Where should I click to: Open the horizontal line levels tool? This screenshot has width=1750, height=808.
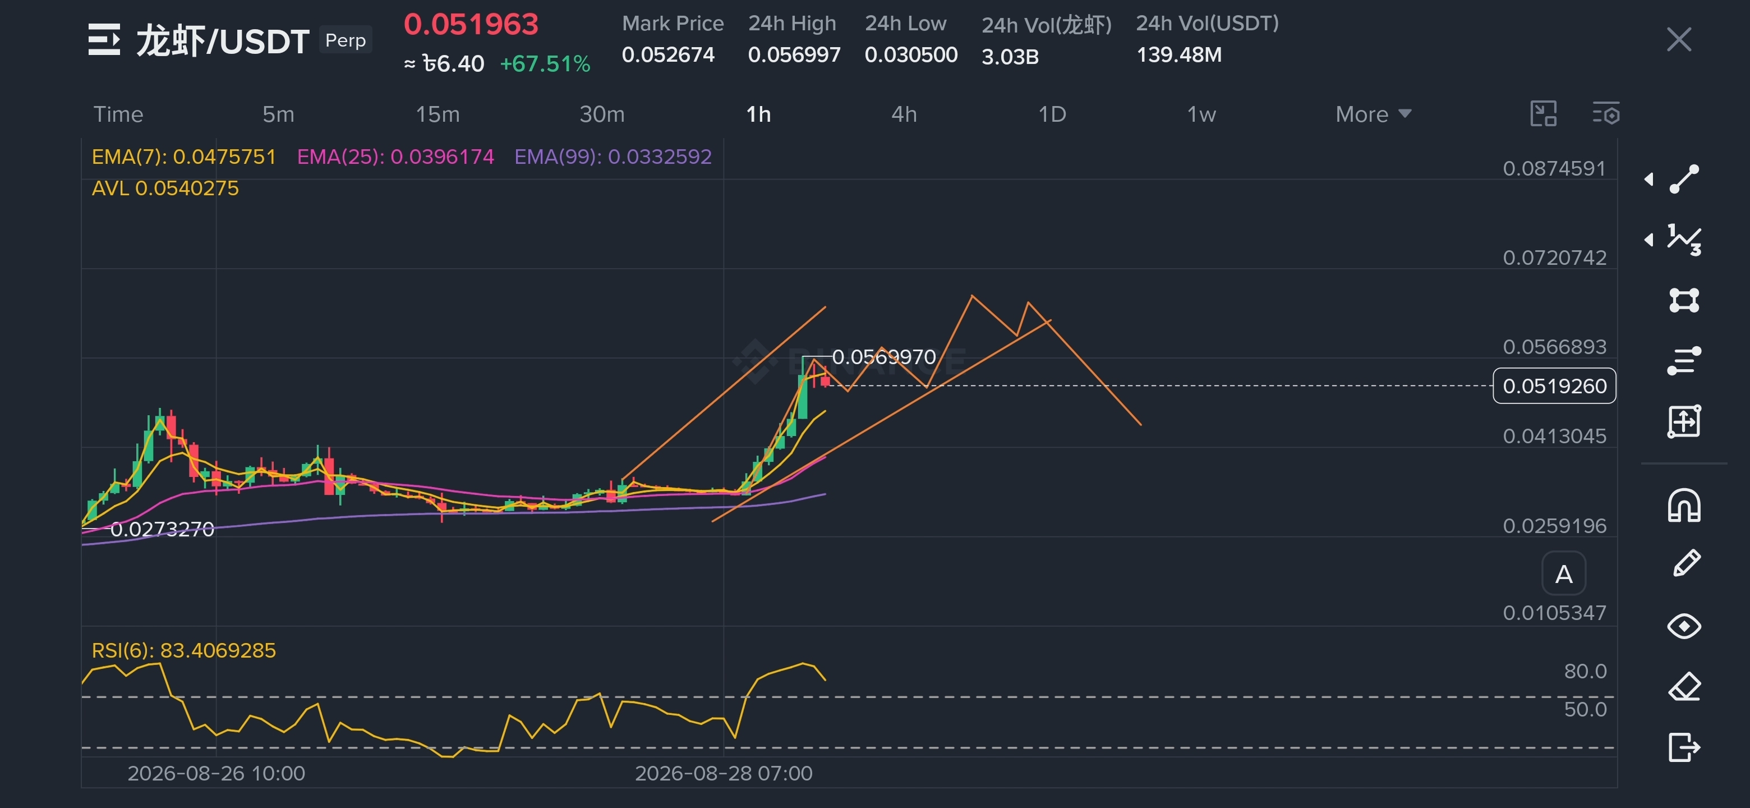click(1684, 360)
